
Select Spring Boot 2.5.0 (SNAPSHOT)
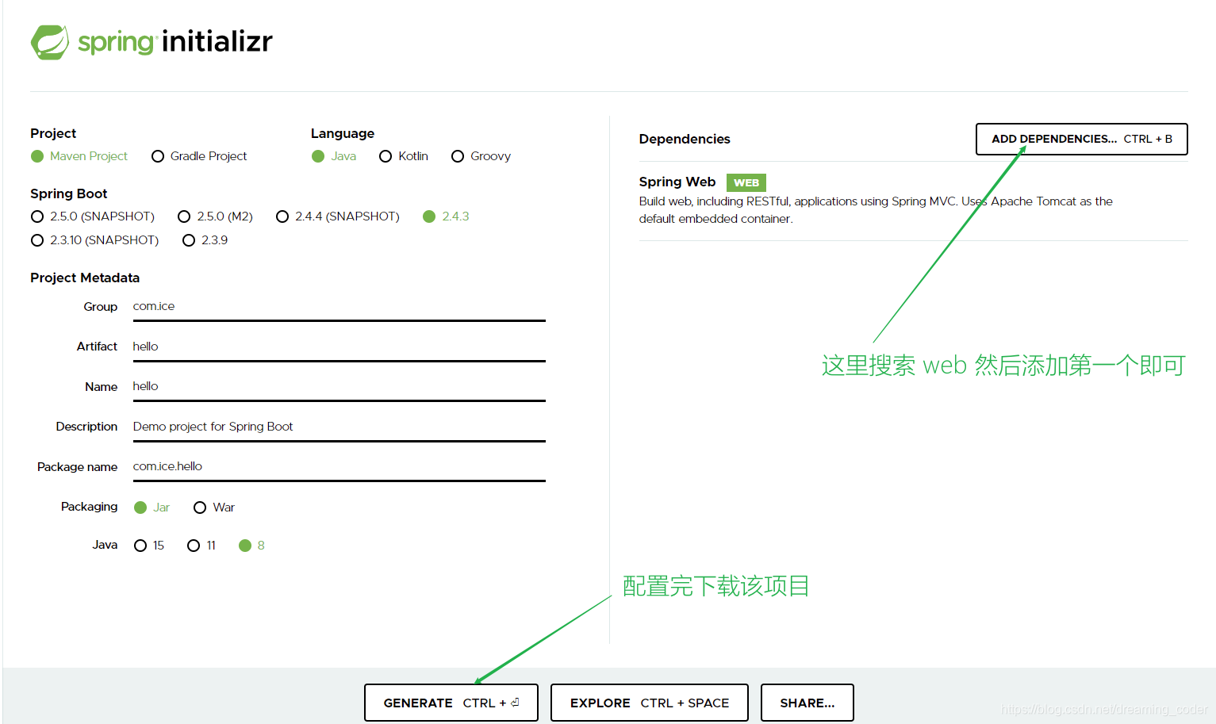coord(92,216)
